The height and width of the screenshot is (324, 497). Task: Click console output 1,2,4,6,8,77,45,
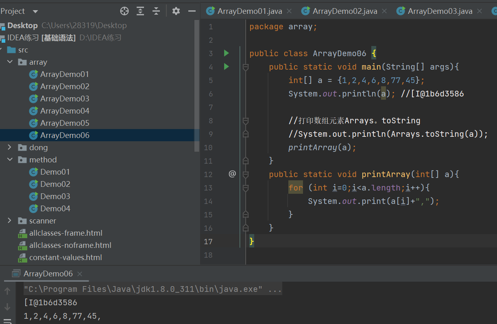[x=62, y=315]
